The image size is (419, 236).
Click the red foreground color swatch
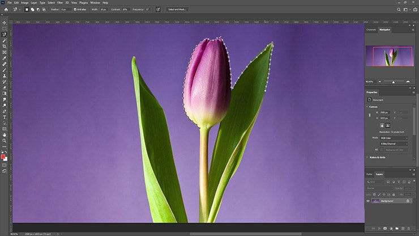coord(3,156)
